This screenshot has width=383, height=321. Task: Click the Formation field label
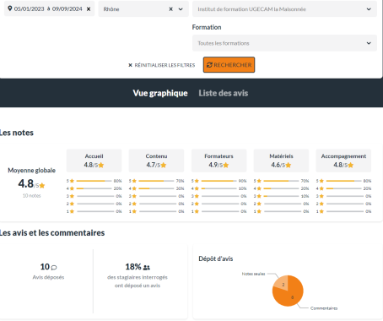pyautogui.click(x=207, y=27)
